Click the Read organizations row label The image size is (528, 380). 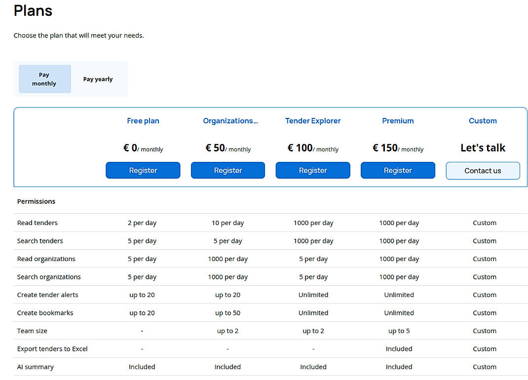pyautogui.click(x=46, y=259)
